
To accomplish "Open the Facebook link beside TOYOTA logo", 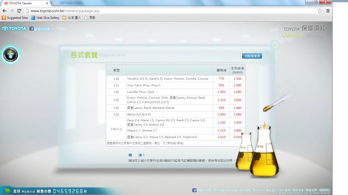I will (x=40, y=29).
